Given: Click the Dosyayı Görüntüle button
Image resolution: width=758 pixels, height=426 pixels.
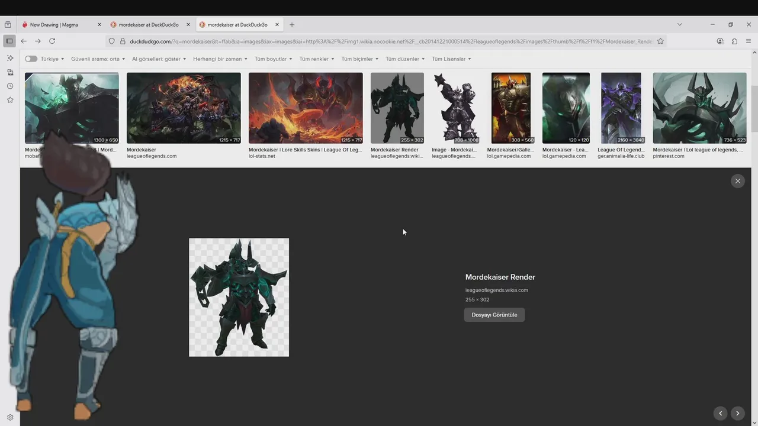Looking at the screenshot, I should click(x=494, y=315).
